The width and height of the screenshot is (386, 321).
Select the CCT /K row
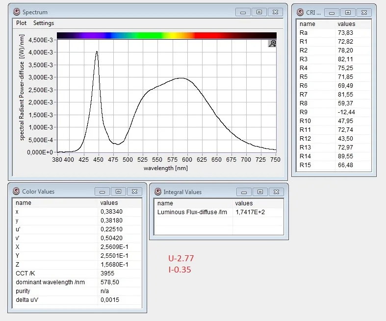(x=77, y=273)
